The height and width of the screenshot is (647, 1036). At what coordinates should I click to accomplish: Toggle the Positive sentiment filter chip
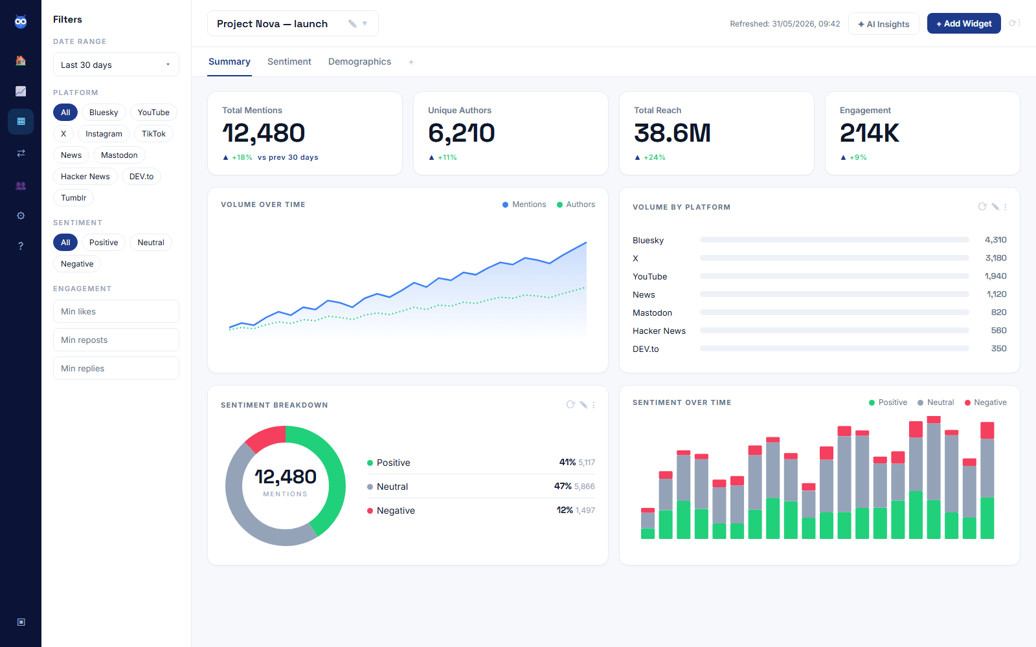104,243
